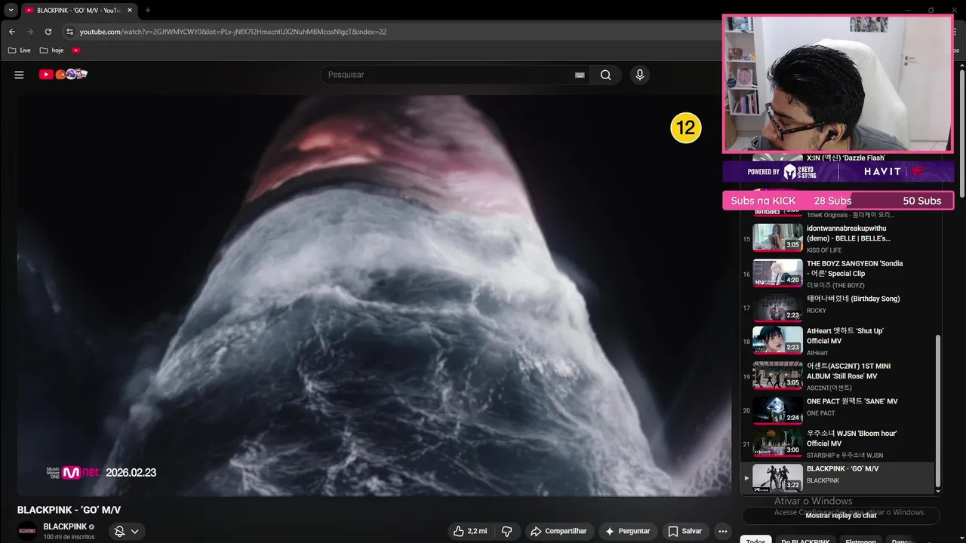
Task: Select the Eletropop filter chip
Action: 860,541
